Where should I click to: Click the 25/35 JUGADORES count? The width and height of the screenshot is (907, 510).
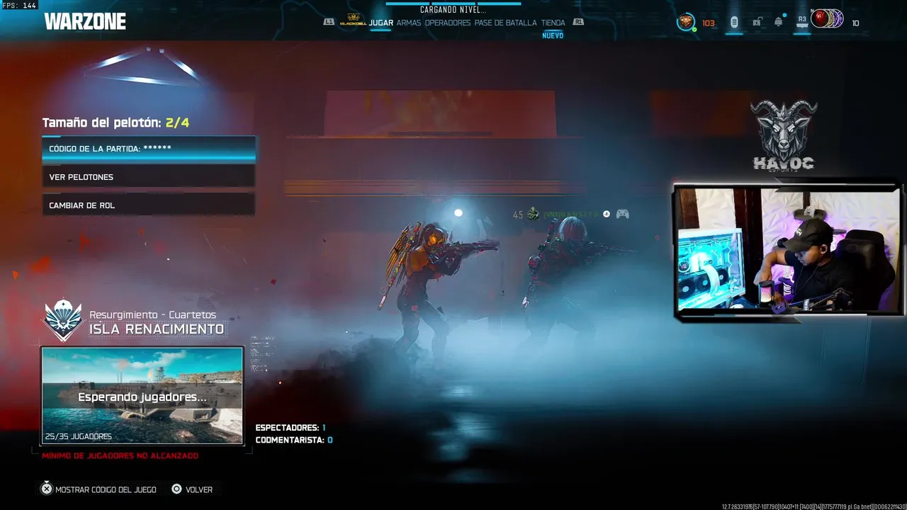tap(78, 437)
